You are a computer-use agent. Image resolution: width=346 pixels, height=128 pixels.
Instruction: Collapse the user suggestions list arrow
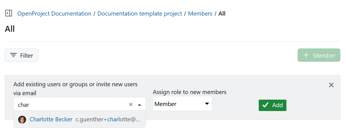pyautogui.click(x=140, y=105)
